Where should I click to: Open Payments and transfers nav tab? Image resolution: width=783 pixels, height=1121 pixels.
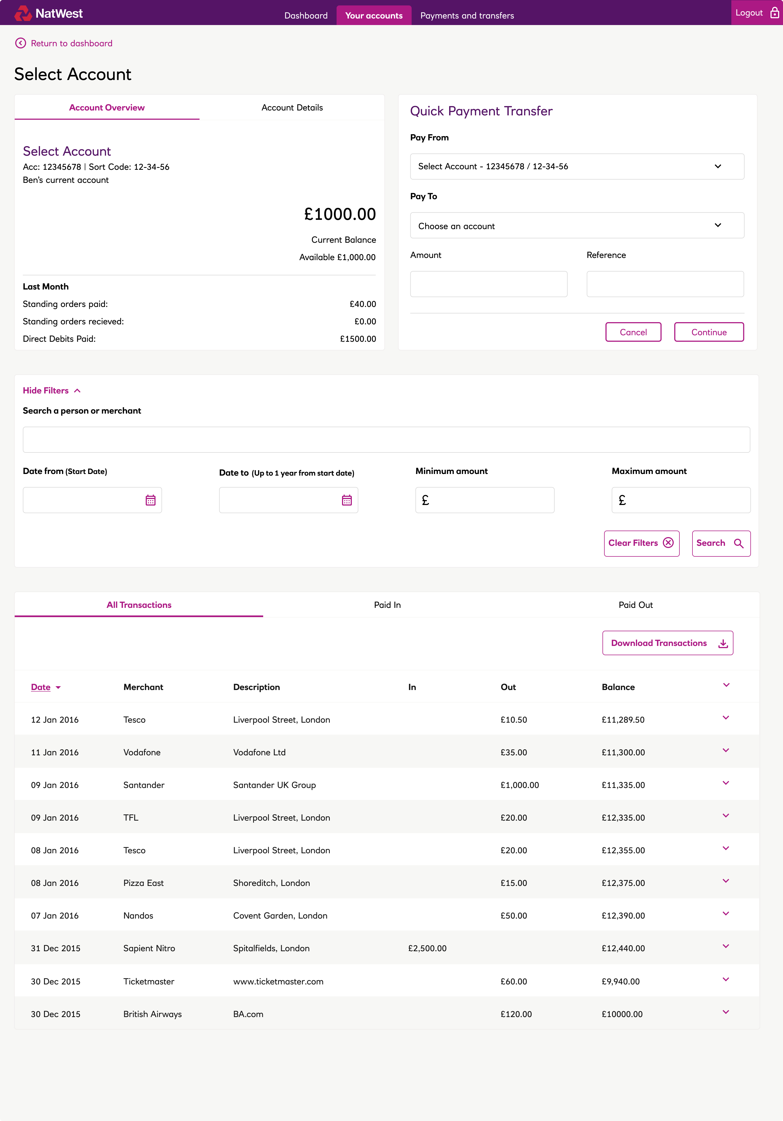(x=467, y=16)
